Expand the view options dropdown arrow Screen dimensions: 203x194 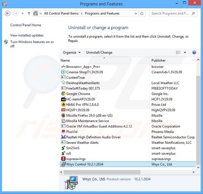point(185,53)
